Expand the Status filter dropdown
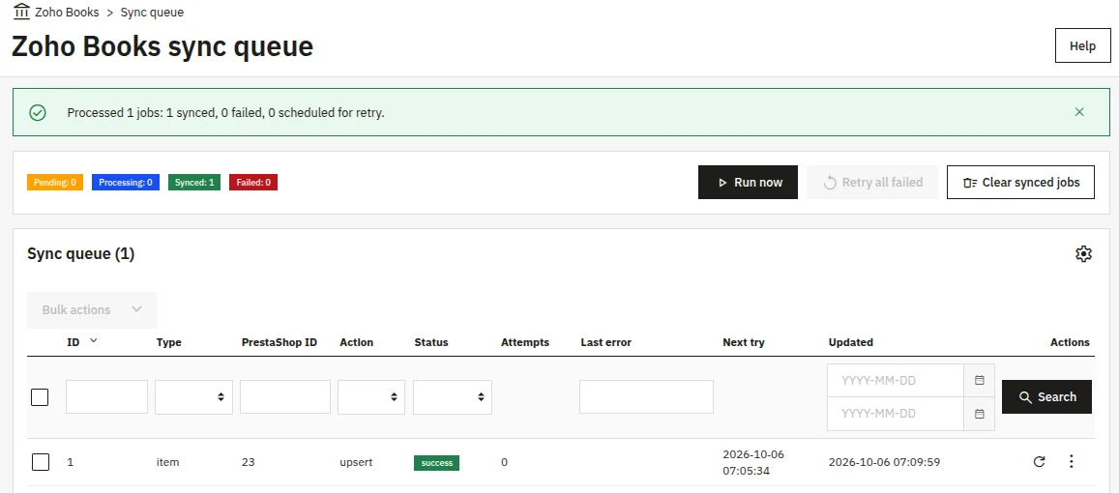The image size is (1119, 493). click(x=453, y=396)
